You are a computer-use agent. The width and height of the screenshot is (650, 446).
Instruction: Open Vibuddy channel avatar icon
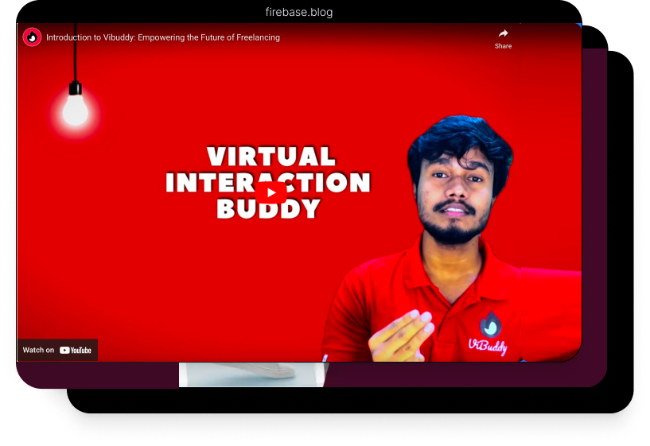32,37
